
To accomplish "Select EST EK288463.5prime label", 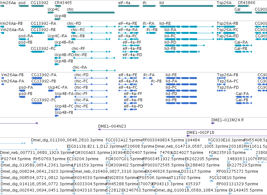I will 202,165.
